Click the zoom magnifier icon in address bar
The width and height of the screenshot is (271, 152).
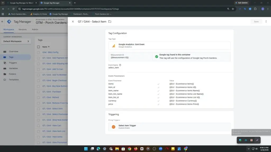[228, 9]
